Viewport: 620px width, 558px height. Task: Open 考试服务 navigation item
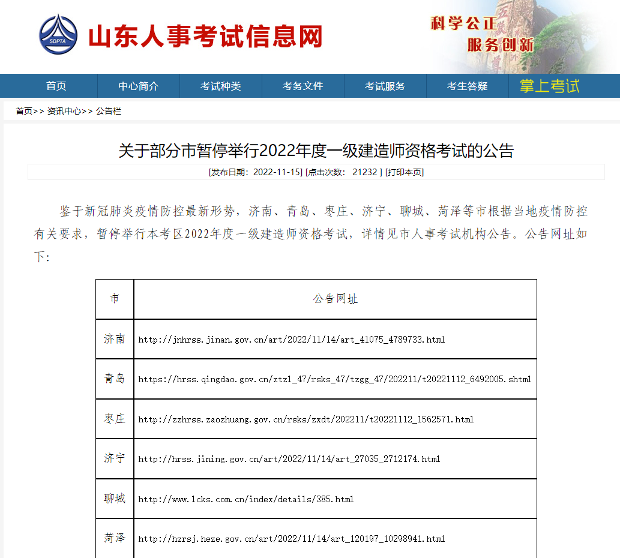click(385, 86)
